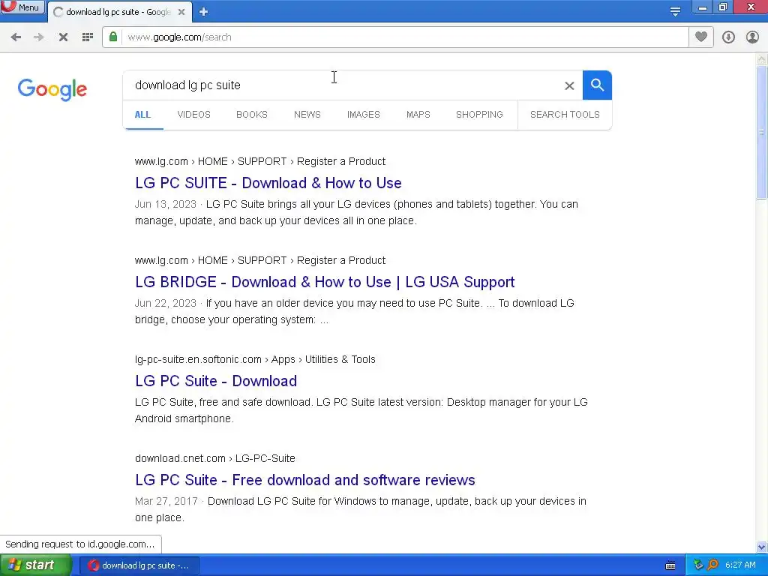Click the lg-pc-suite.en.softonic.com breadcrumb

pos(255,359)
